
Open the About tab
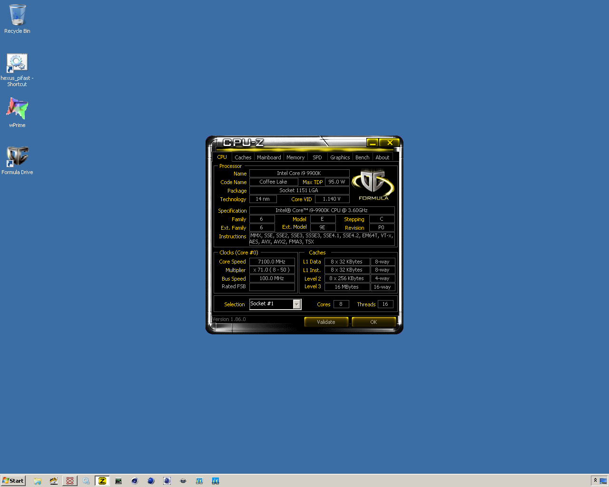coord(383,157)
